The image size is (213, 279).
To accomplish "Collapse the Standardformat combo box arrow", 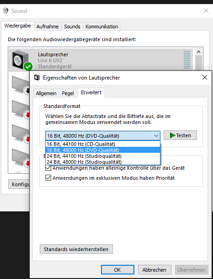I will coord(156,136).
